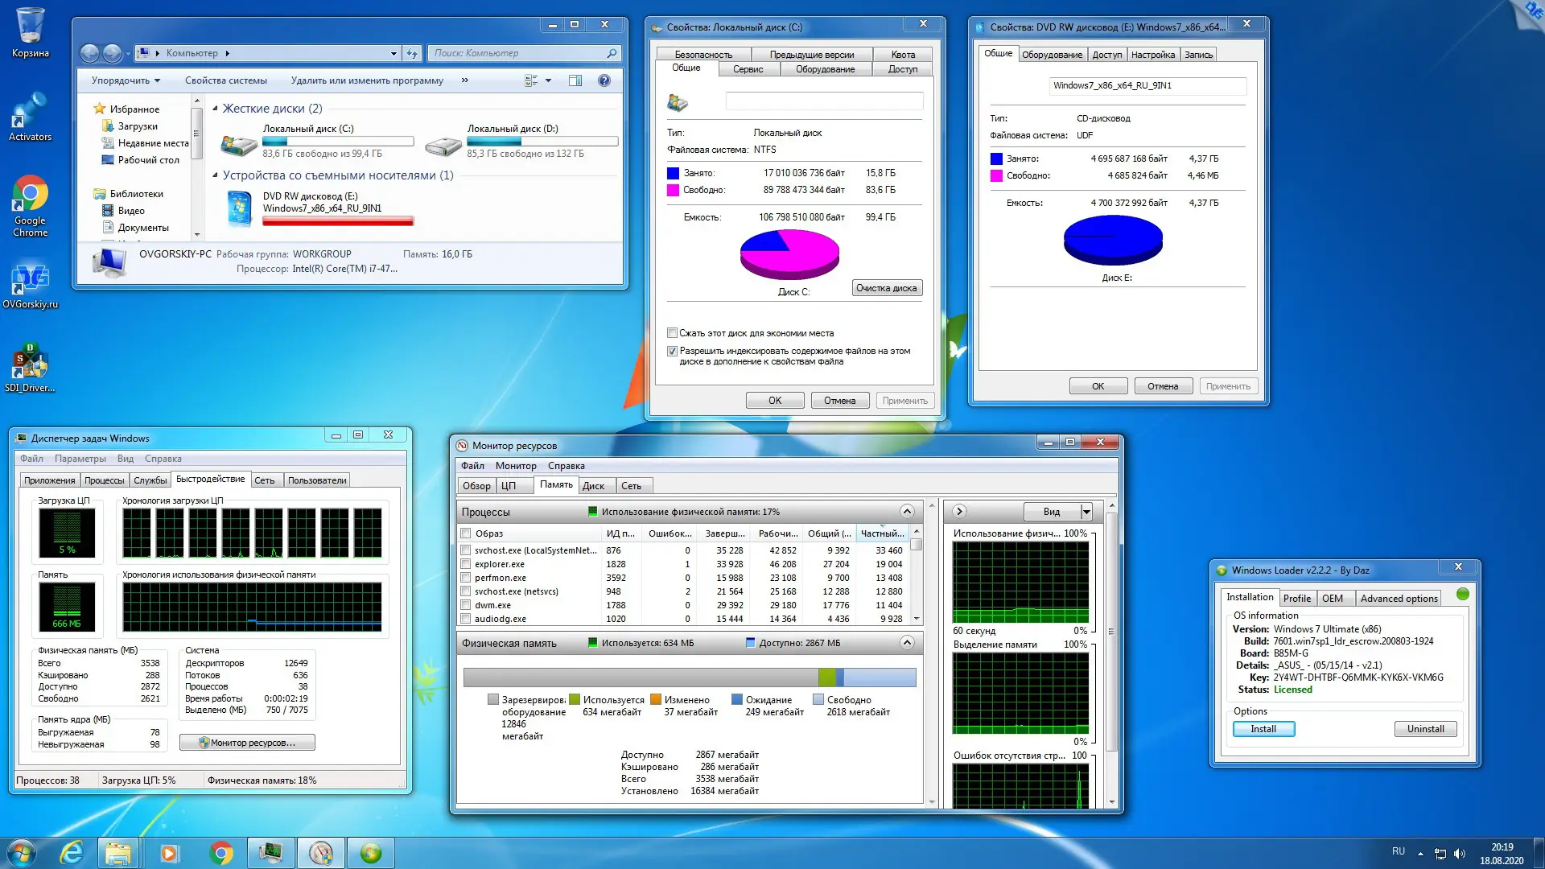
Task: Toggle the Explorer preview pane icon
Action: (x=575, y=80)
